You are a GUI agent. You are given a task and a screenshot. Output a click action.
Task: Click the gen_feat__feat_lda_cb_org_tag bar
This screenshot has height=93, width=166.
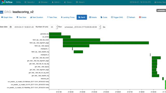[x=155, y=64]
